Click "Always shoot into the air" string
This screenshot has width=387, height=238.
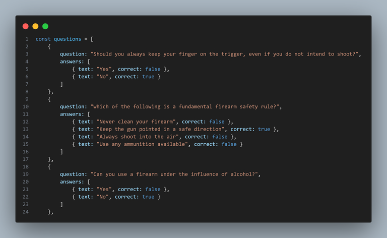(x=138, y=137)
